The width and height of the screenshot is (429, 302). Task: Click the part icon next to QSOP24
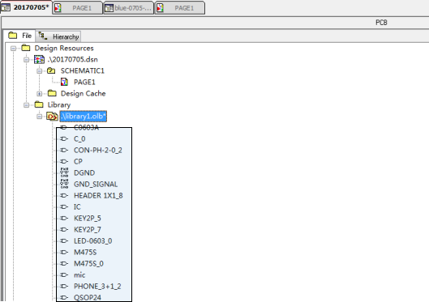coord(64,297)
